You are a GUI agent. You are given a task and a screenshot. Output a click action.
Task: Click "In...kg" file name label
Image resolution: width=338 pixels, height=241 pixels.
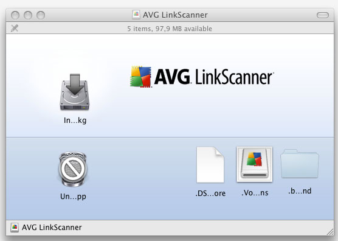click(x=75, y=120)
